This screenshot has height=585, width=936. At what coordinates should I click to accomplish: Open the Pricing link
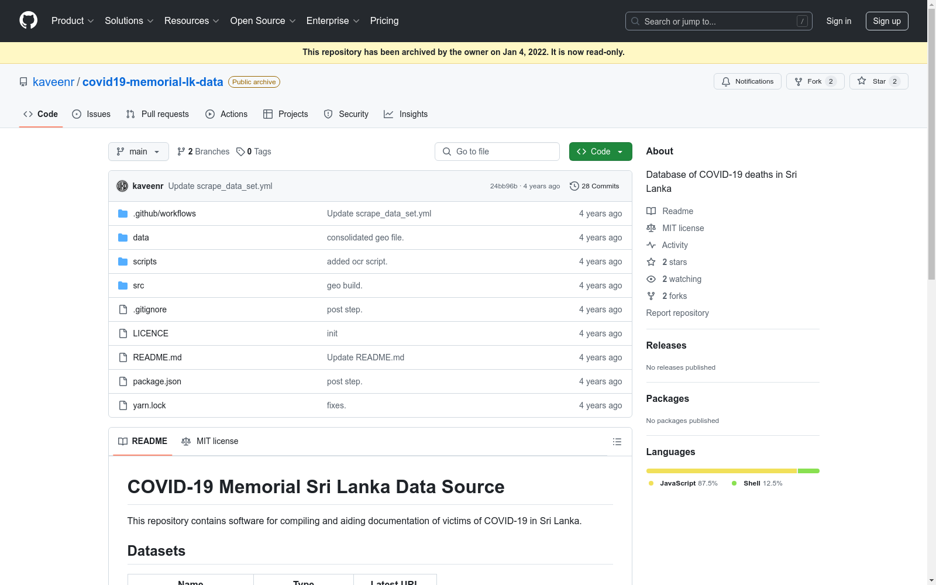point(384,21)
